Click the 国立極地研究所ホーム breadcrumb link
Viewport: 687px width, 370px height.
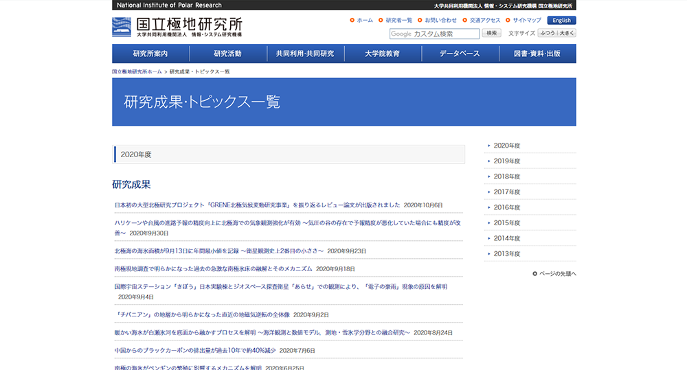(137, 71)
